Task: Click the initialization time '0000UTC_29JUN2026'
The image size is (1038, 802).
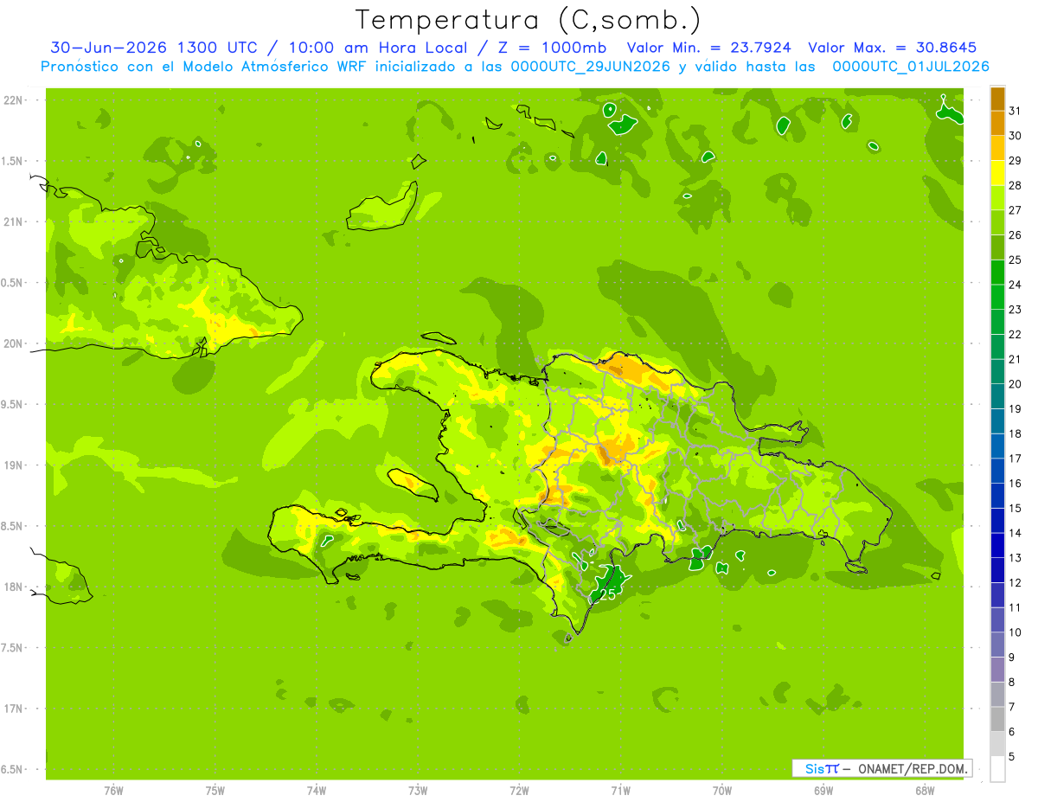Action: [x=591, y=67]
